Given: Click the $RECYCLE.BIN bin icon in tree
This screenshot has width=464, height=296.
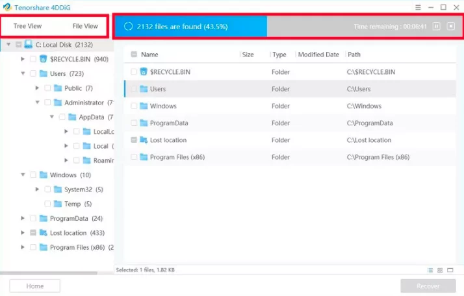Looking at the screenshot, I should point(43,59).
